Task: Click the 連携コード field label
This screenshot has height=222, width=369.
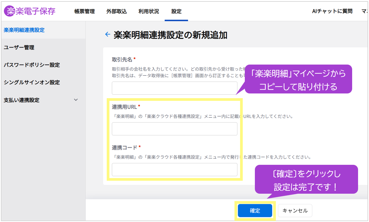Action: point(125,147)
